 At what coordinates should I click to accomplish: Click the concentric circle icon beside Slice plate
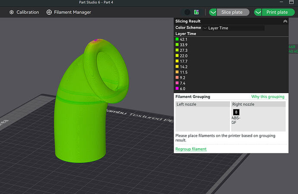point(187,13)
